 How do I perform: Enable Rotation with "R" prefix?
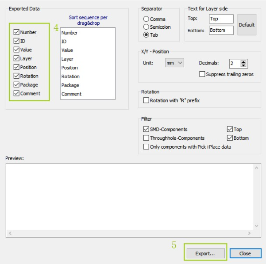(x=146, y=100)
